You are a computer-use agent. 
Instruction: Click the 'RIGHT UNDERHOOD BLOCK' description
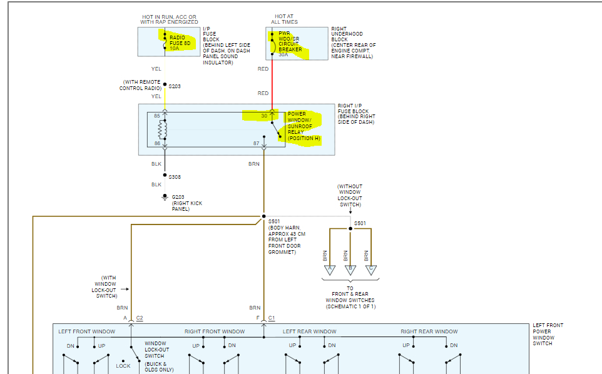click(353, 43)
